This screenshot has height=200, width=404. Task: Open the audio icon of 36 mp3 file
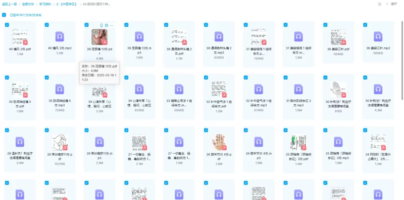click(378, 36)
